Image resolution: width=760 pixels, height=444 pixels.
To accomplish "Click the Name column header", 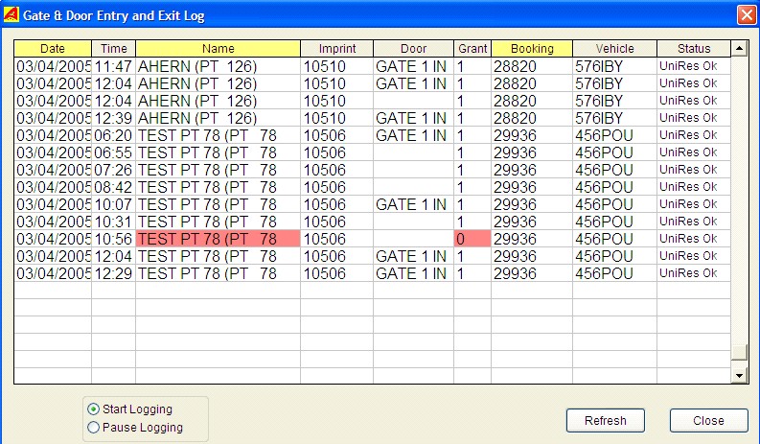I will tap(219, 49).
